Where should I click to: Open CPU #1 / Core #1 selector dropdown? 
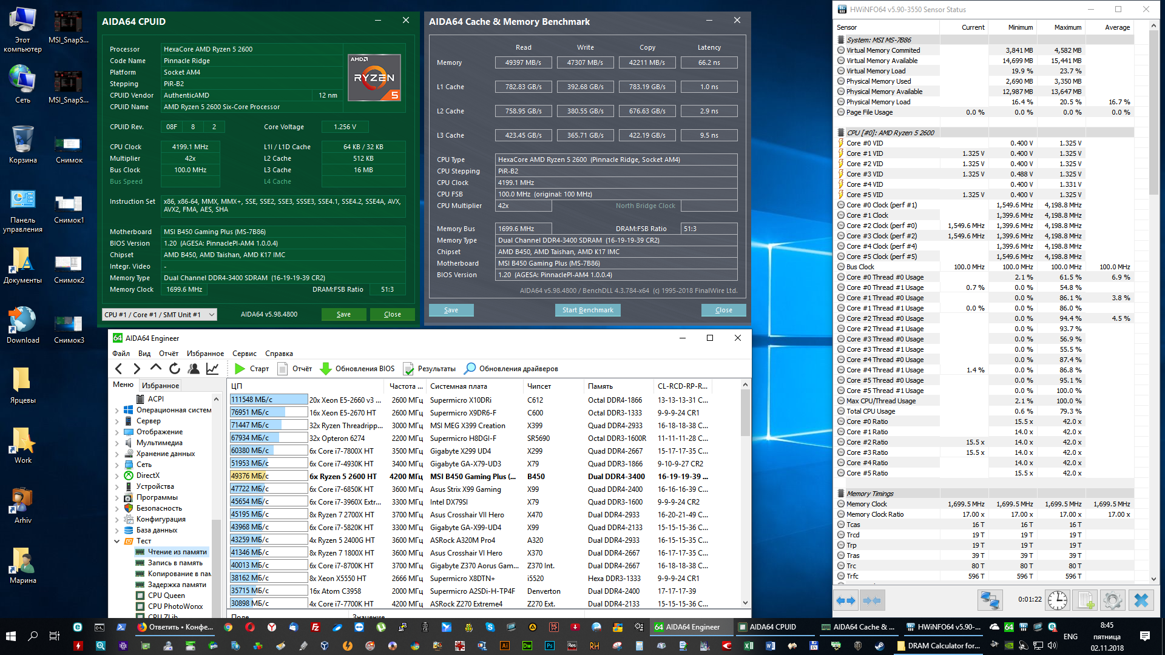tap(160, 314)
